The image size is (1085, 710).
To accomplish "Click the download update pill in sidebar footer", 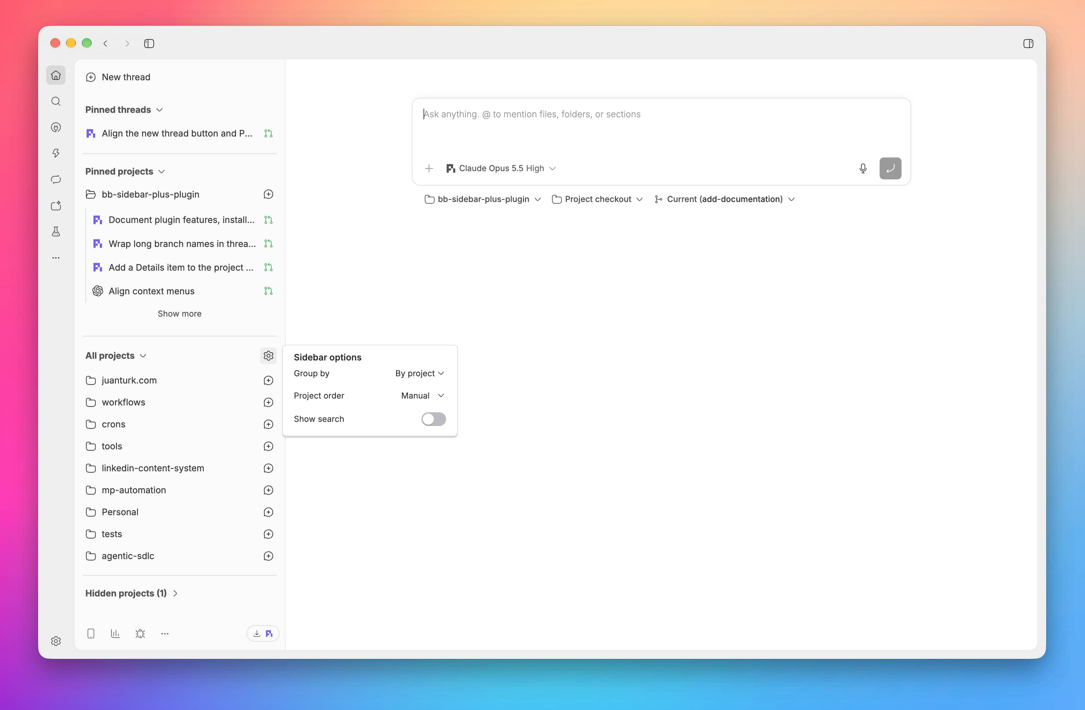I will pos(263,634).
